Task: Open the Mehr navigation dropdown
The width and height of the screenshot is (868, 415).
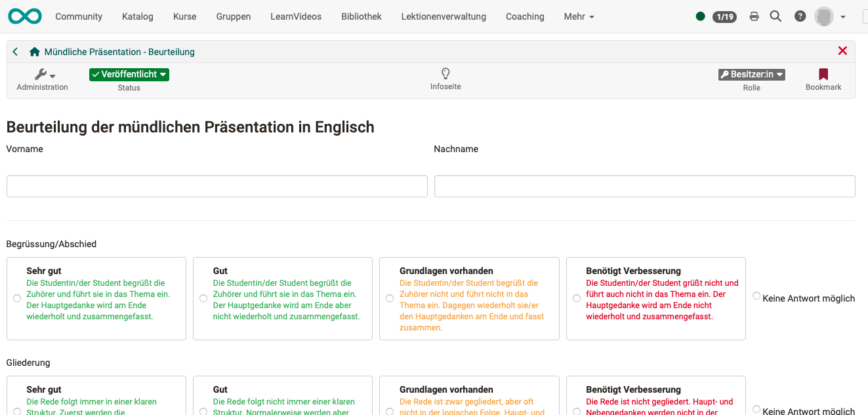Action: [578, 16]
